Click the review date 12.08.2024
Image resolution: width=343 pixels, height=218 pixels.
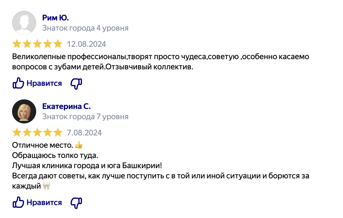pos(87,44)
